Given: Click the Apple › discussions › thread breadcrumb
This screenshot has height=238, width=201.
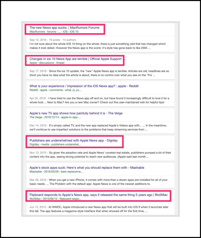Looking at the screenshot, I should (47, 63).
